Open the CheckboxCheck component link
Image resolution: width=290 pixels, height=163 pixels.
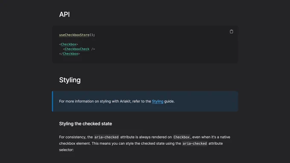point(77,49)
